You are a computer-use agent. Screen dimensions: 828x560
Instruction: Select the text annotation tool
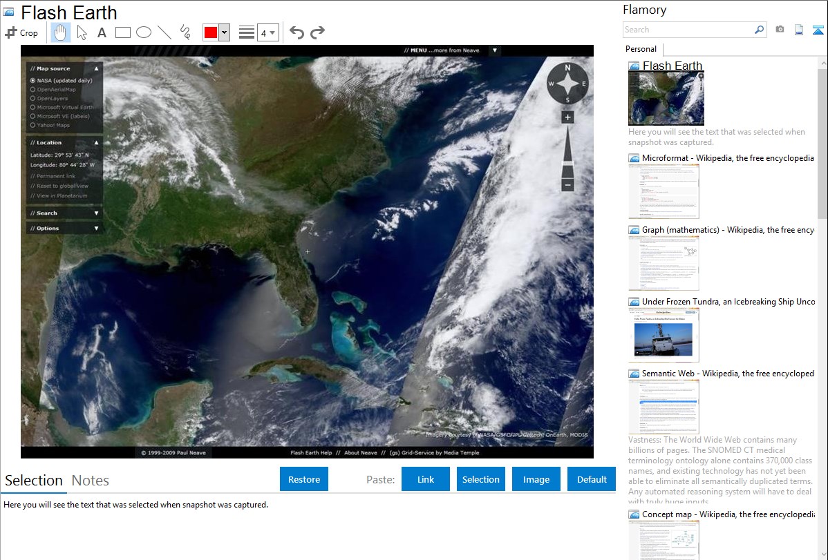(102, 32)
